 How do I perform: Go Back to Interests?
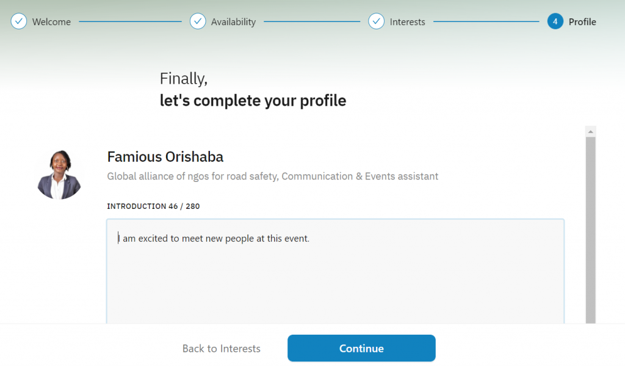[221, 349]
